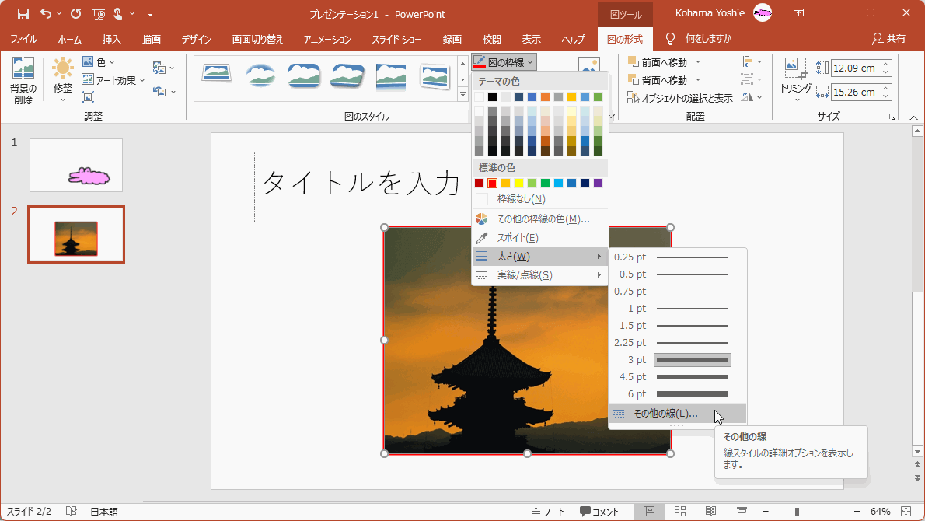This screenshot has width=925, height=521.
Task: Click the spell check icon in status bar
Action: tap(72, 512)
